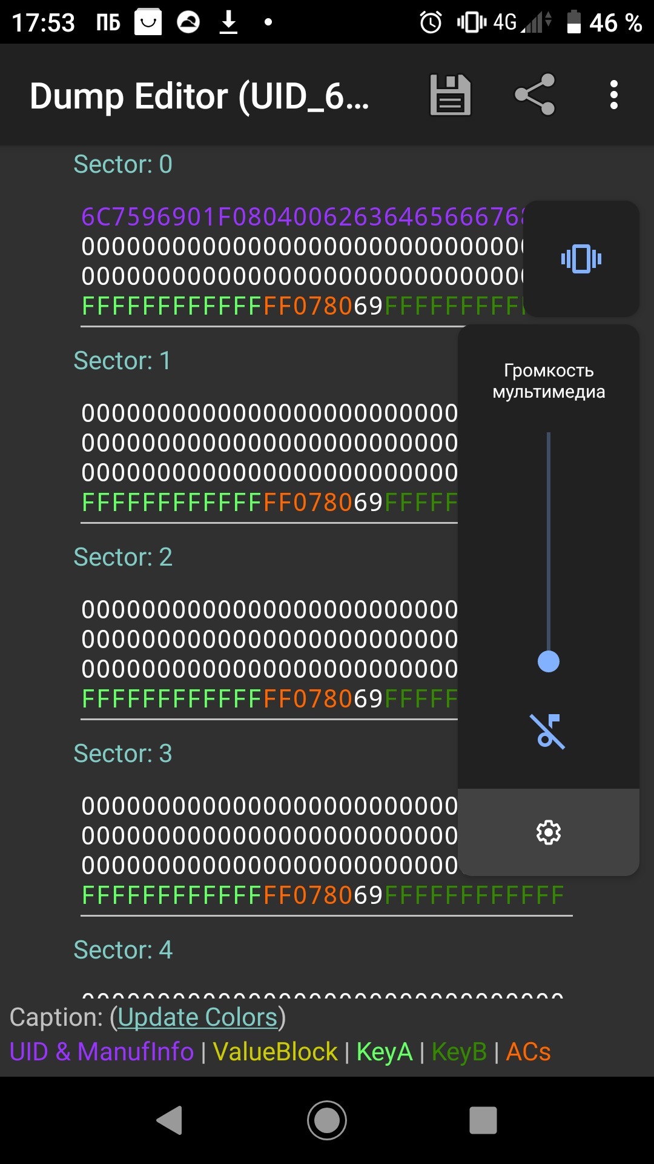Toggle the vibrate ringer mode button
The image size is (654, 1164).
581,259
